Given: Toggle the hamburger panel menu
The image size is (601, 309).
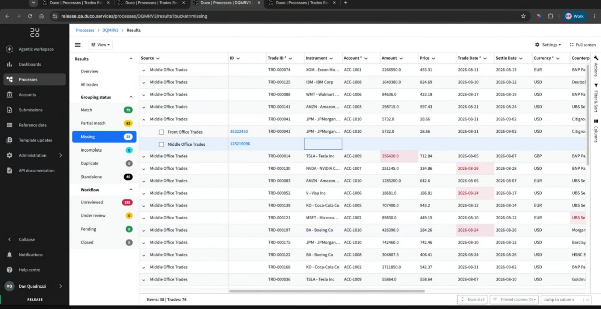Looking at the screenshot, I should click(x=78, y=45).
